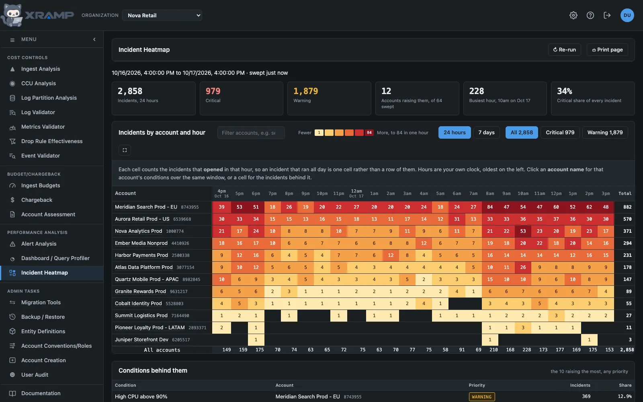Click the Ingest Analysis sidebar icon
The image size is (643, 402).
point(12,69)
